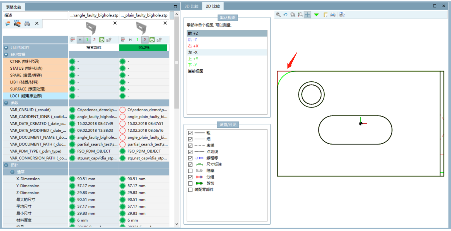Select the 下 -Y view
The image size is (451, 231).
click(x=227, y=65)
